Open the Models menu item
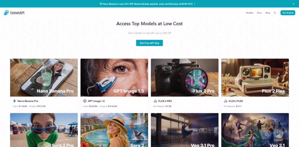The width and height of the screenshot is (299, 147). coord(250,13)
